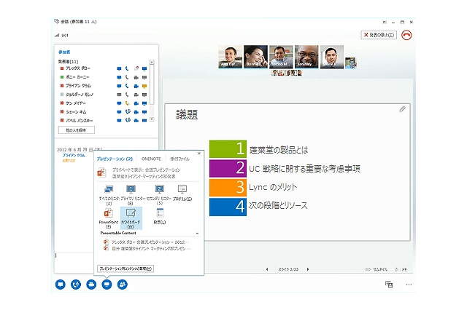Open annotation tools with the pencil icon

click(402, 109)
